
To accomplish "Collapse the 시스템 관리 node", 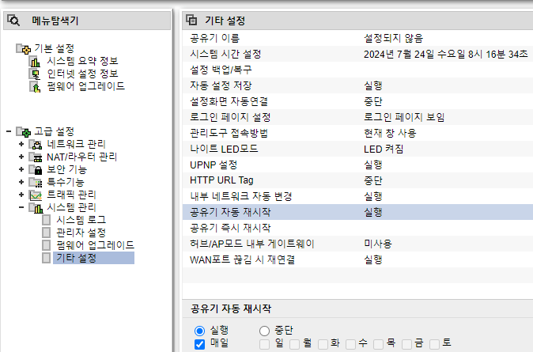I will coord(21,207).
